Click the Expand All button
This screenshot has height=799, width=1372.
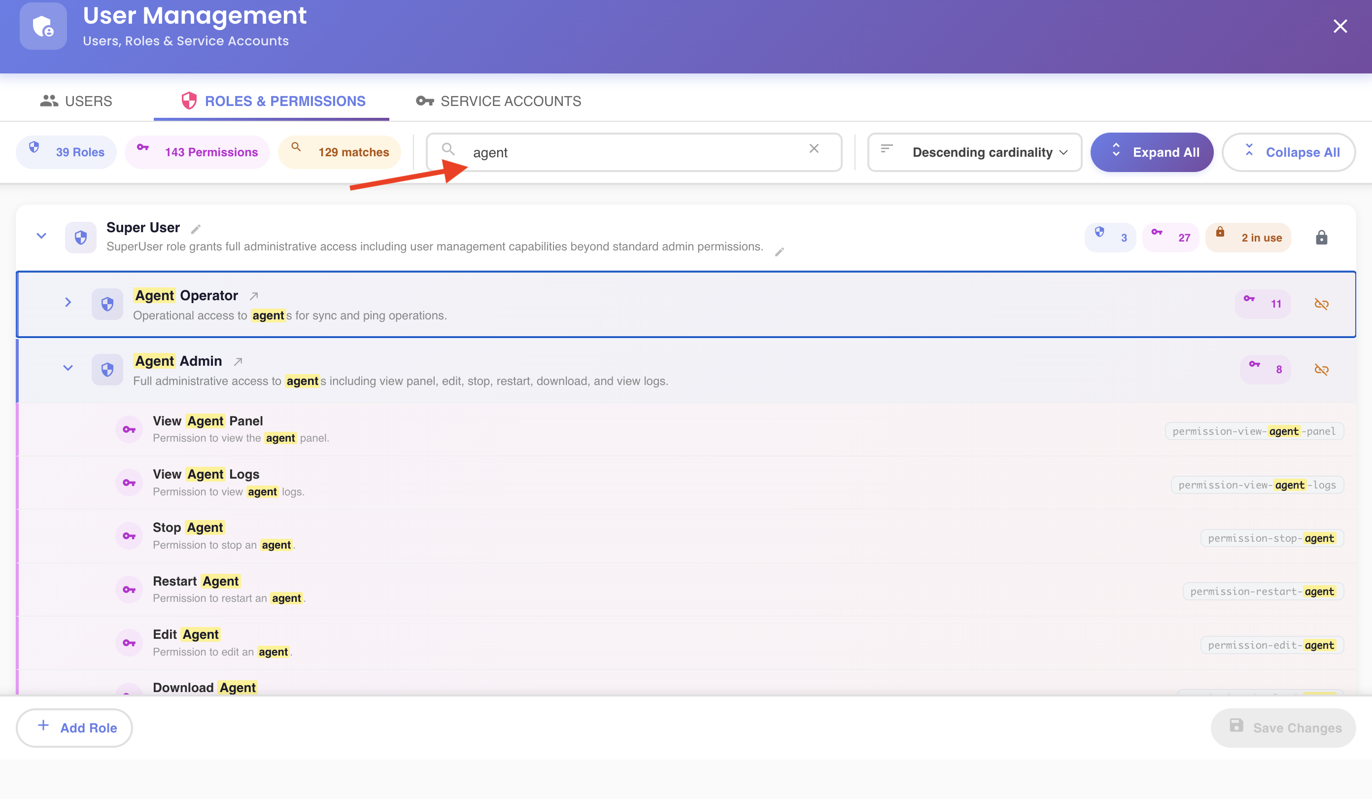point(1152,152)
